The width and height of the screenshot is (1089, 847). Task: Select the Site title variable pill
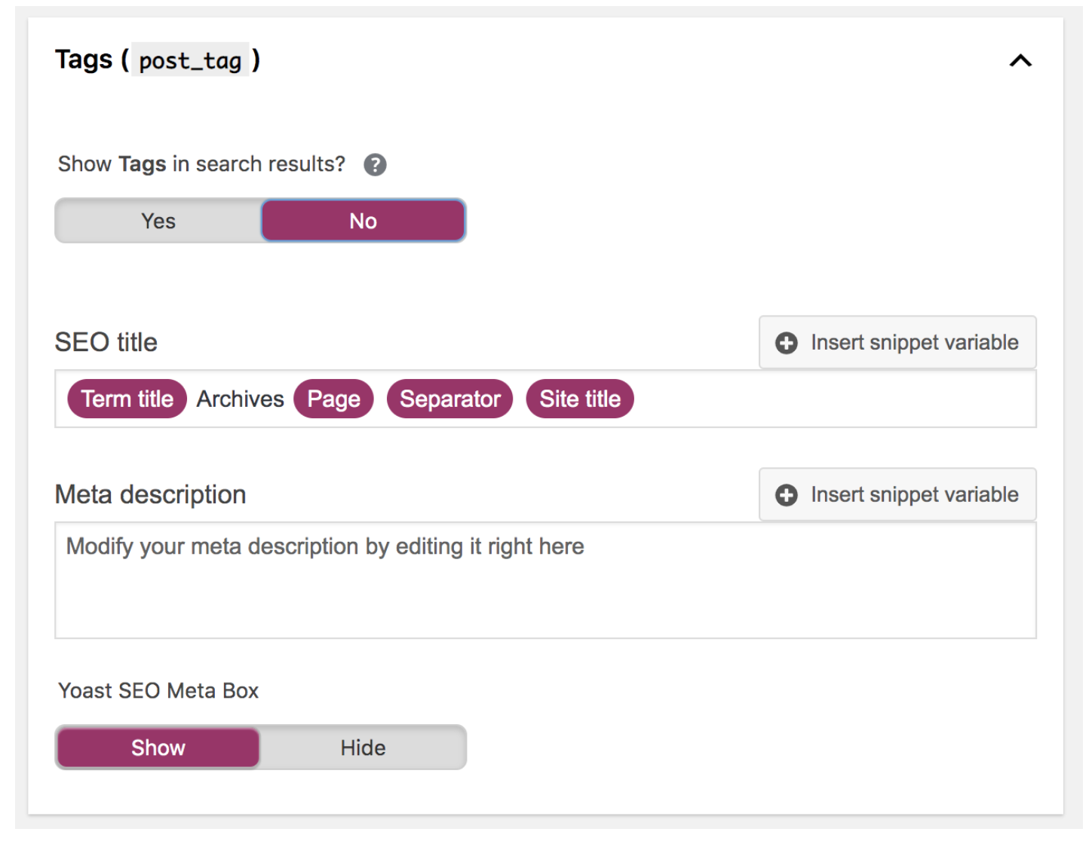[580, 399]
